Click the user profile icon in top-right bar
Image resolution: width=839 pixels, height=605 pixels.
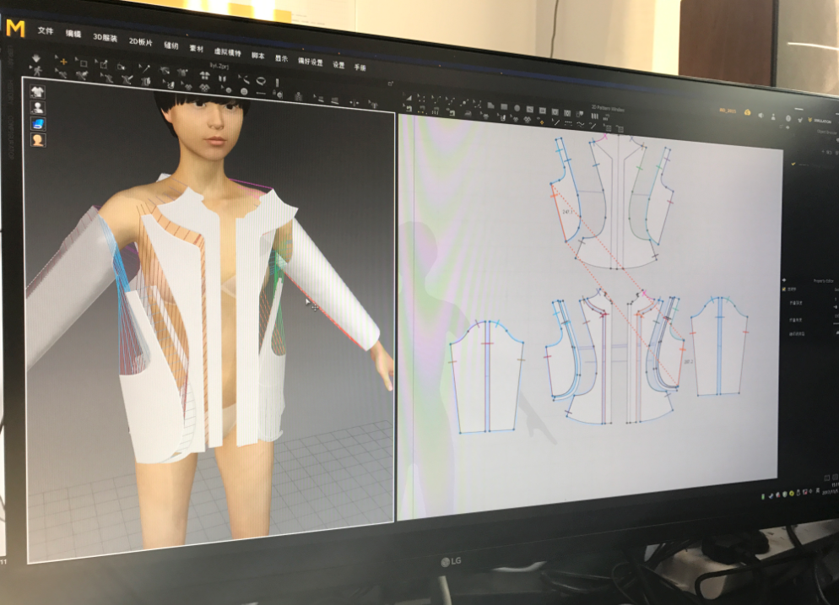(x=773, y=116)
